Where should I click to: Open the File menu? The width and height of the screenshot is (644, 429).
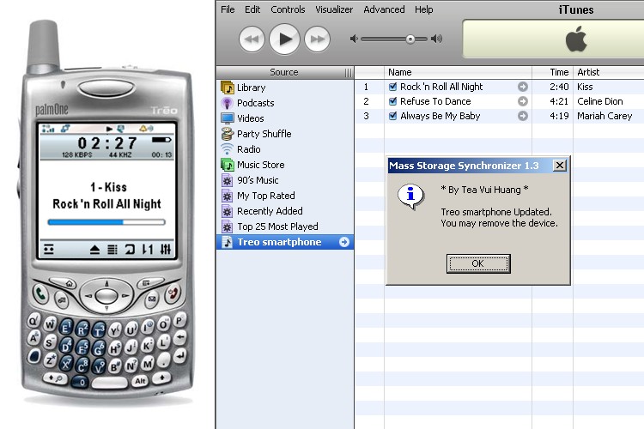click(228, 9)
